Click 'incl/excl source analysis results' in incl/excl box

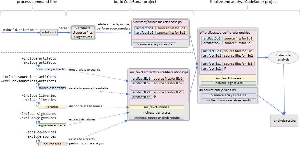[157, 118]
